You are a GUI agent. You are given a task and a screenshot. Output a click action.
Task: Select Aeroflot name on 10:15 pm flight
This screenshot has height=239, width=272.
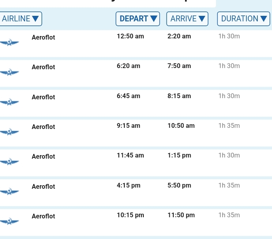[x=43, y=216]
